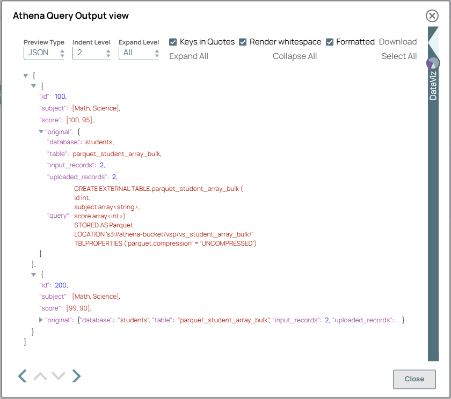Viewport: 451px width, 399px height.
Task: Disable the Render whitespace option
Action: pyautogui.click(x=243, y=41)
